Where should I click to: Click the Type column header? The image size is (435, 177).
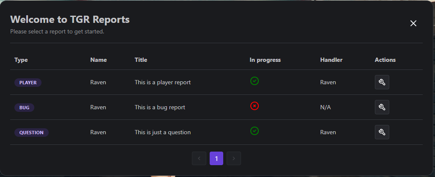point(21,60)
